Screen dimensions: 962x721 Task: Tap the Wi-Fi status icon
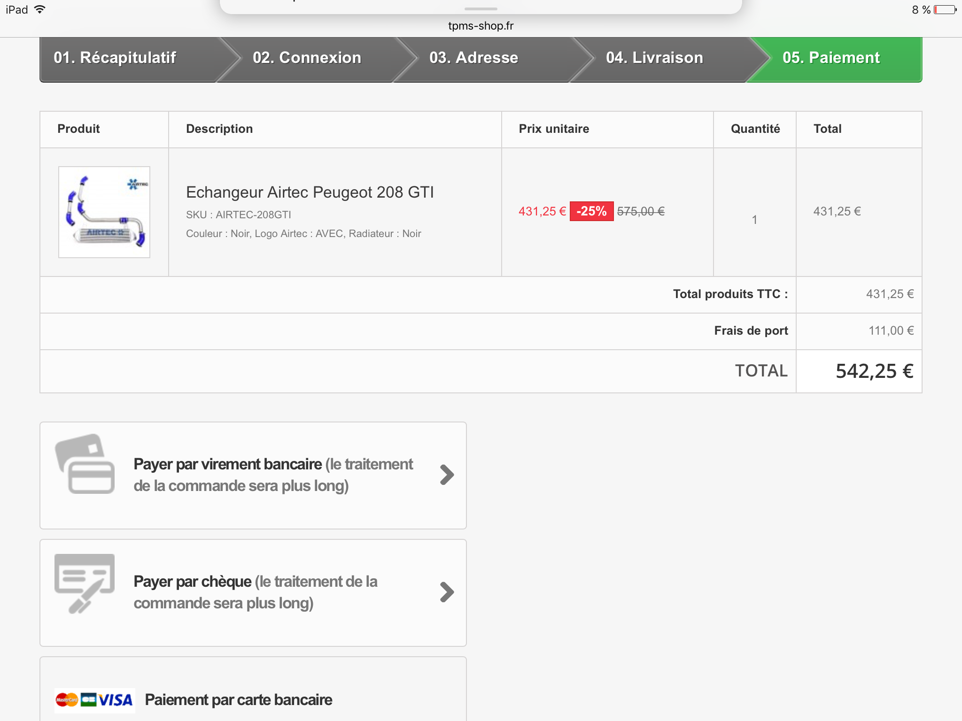(40, 9)
